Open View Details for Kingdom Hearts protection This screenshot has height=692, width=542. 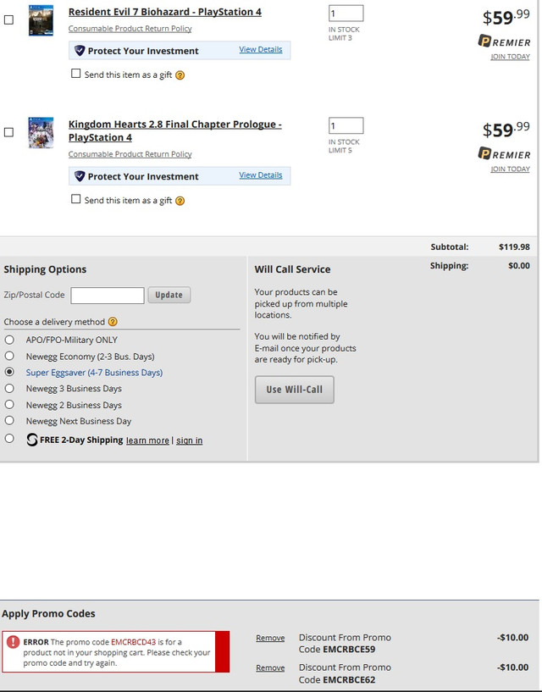[260, 175]
